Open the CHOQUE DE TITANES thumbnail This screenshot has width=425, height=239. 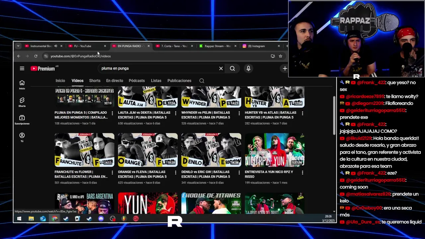tap(211, 203)
